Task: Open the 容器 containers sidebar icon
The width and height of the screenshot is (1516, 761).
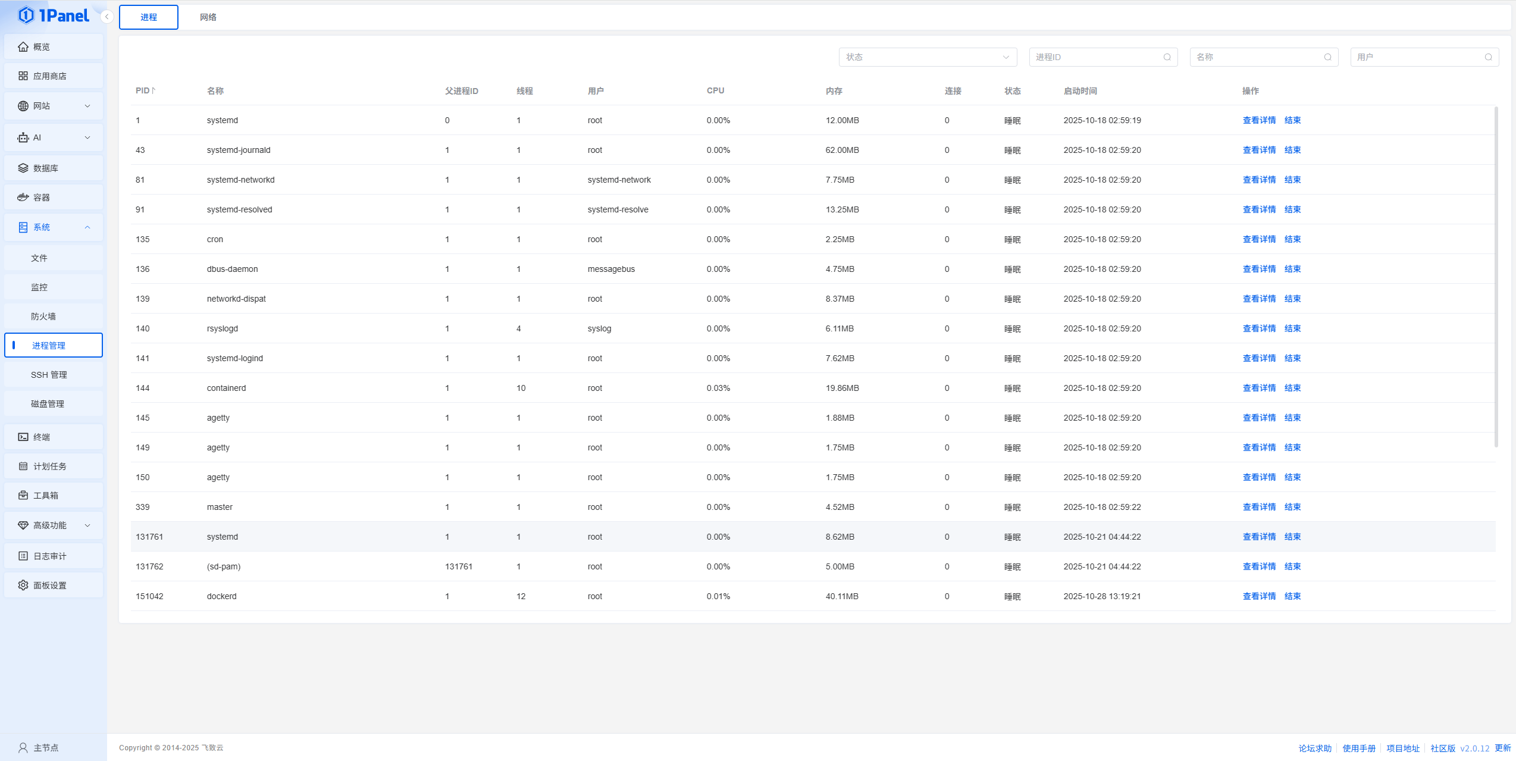Action: (23, 198)
